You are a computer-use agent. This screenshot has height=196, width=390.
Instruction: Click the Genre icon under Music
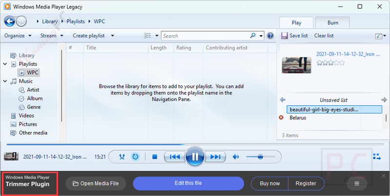click(21, 107)
